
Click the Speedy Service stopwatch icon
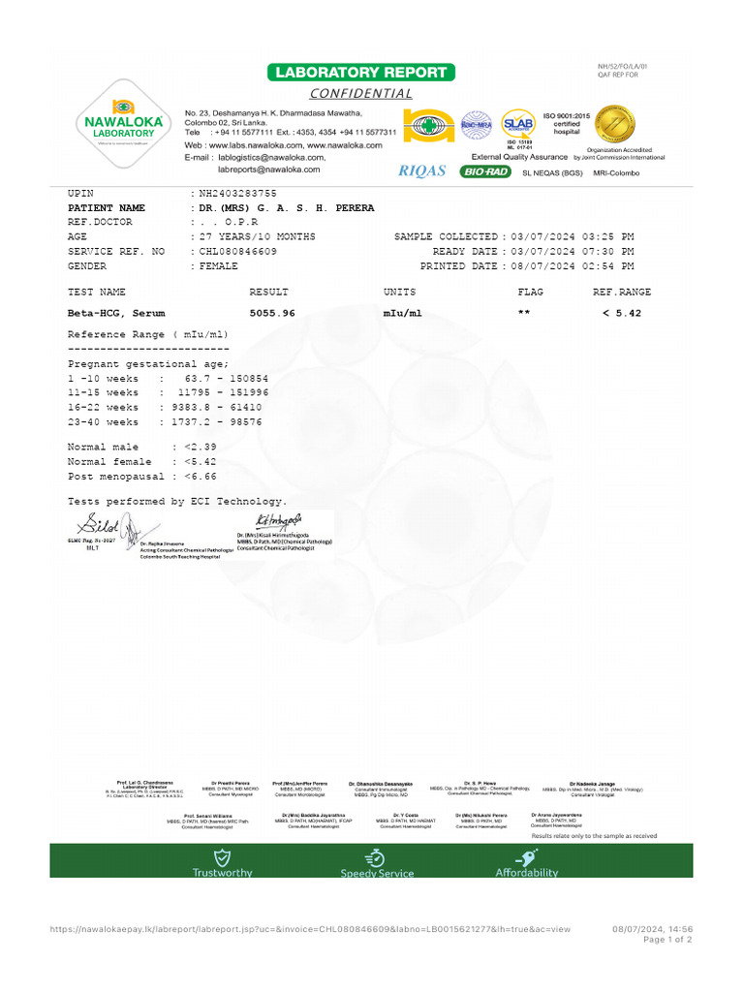(375, 858)
